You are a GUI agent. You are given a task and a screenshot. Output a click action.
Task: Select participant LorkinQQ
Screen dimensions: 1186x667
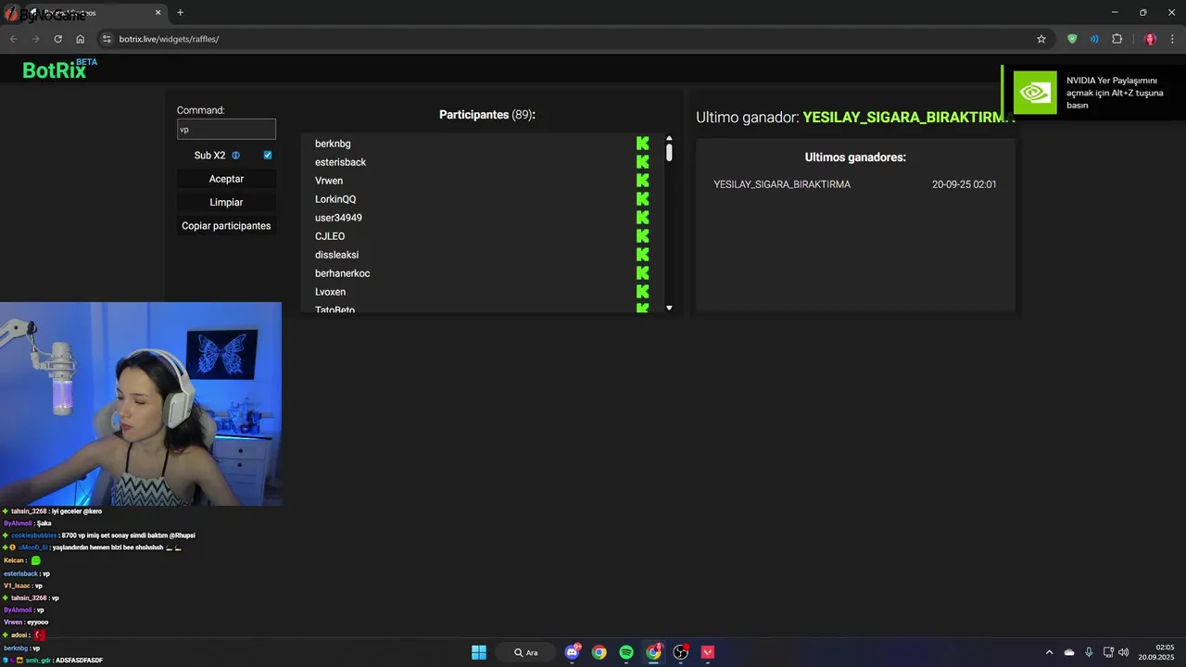(335, 199)
